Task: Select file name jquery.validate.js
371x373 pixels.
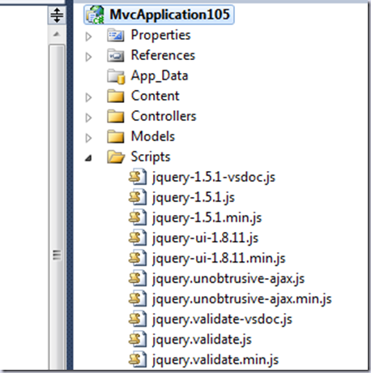Action: tap(202, 340)
